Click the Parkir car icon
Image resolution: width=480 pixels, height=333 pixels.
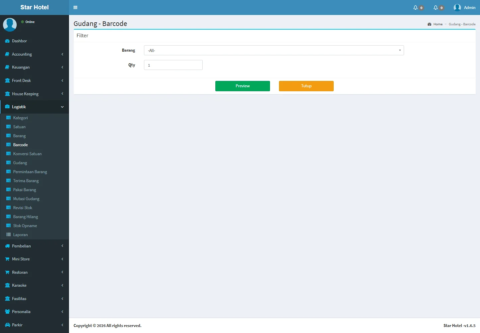coord(7,325)
